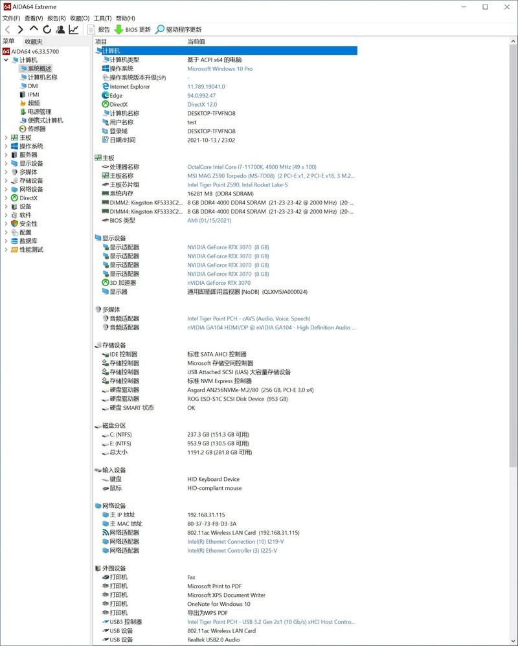Click the scrollbar up arrow

tap(513, 41)
